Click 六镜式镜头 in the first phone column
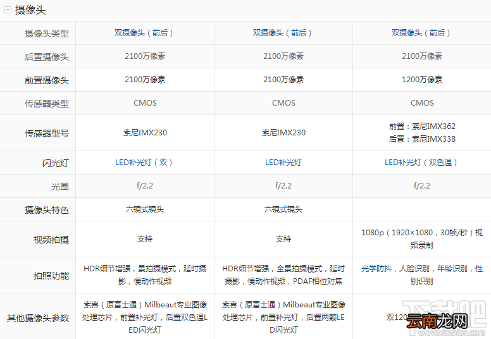 click(x=145, y=209)
